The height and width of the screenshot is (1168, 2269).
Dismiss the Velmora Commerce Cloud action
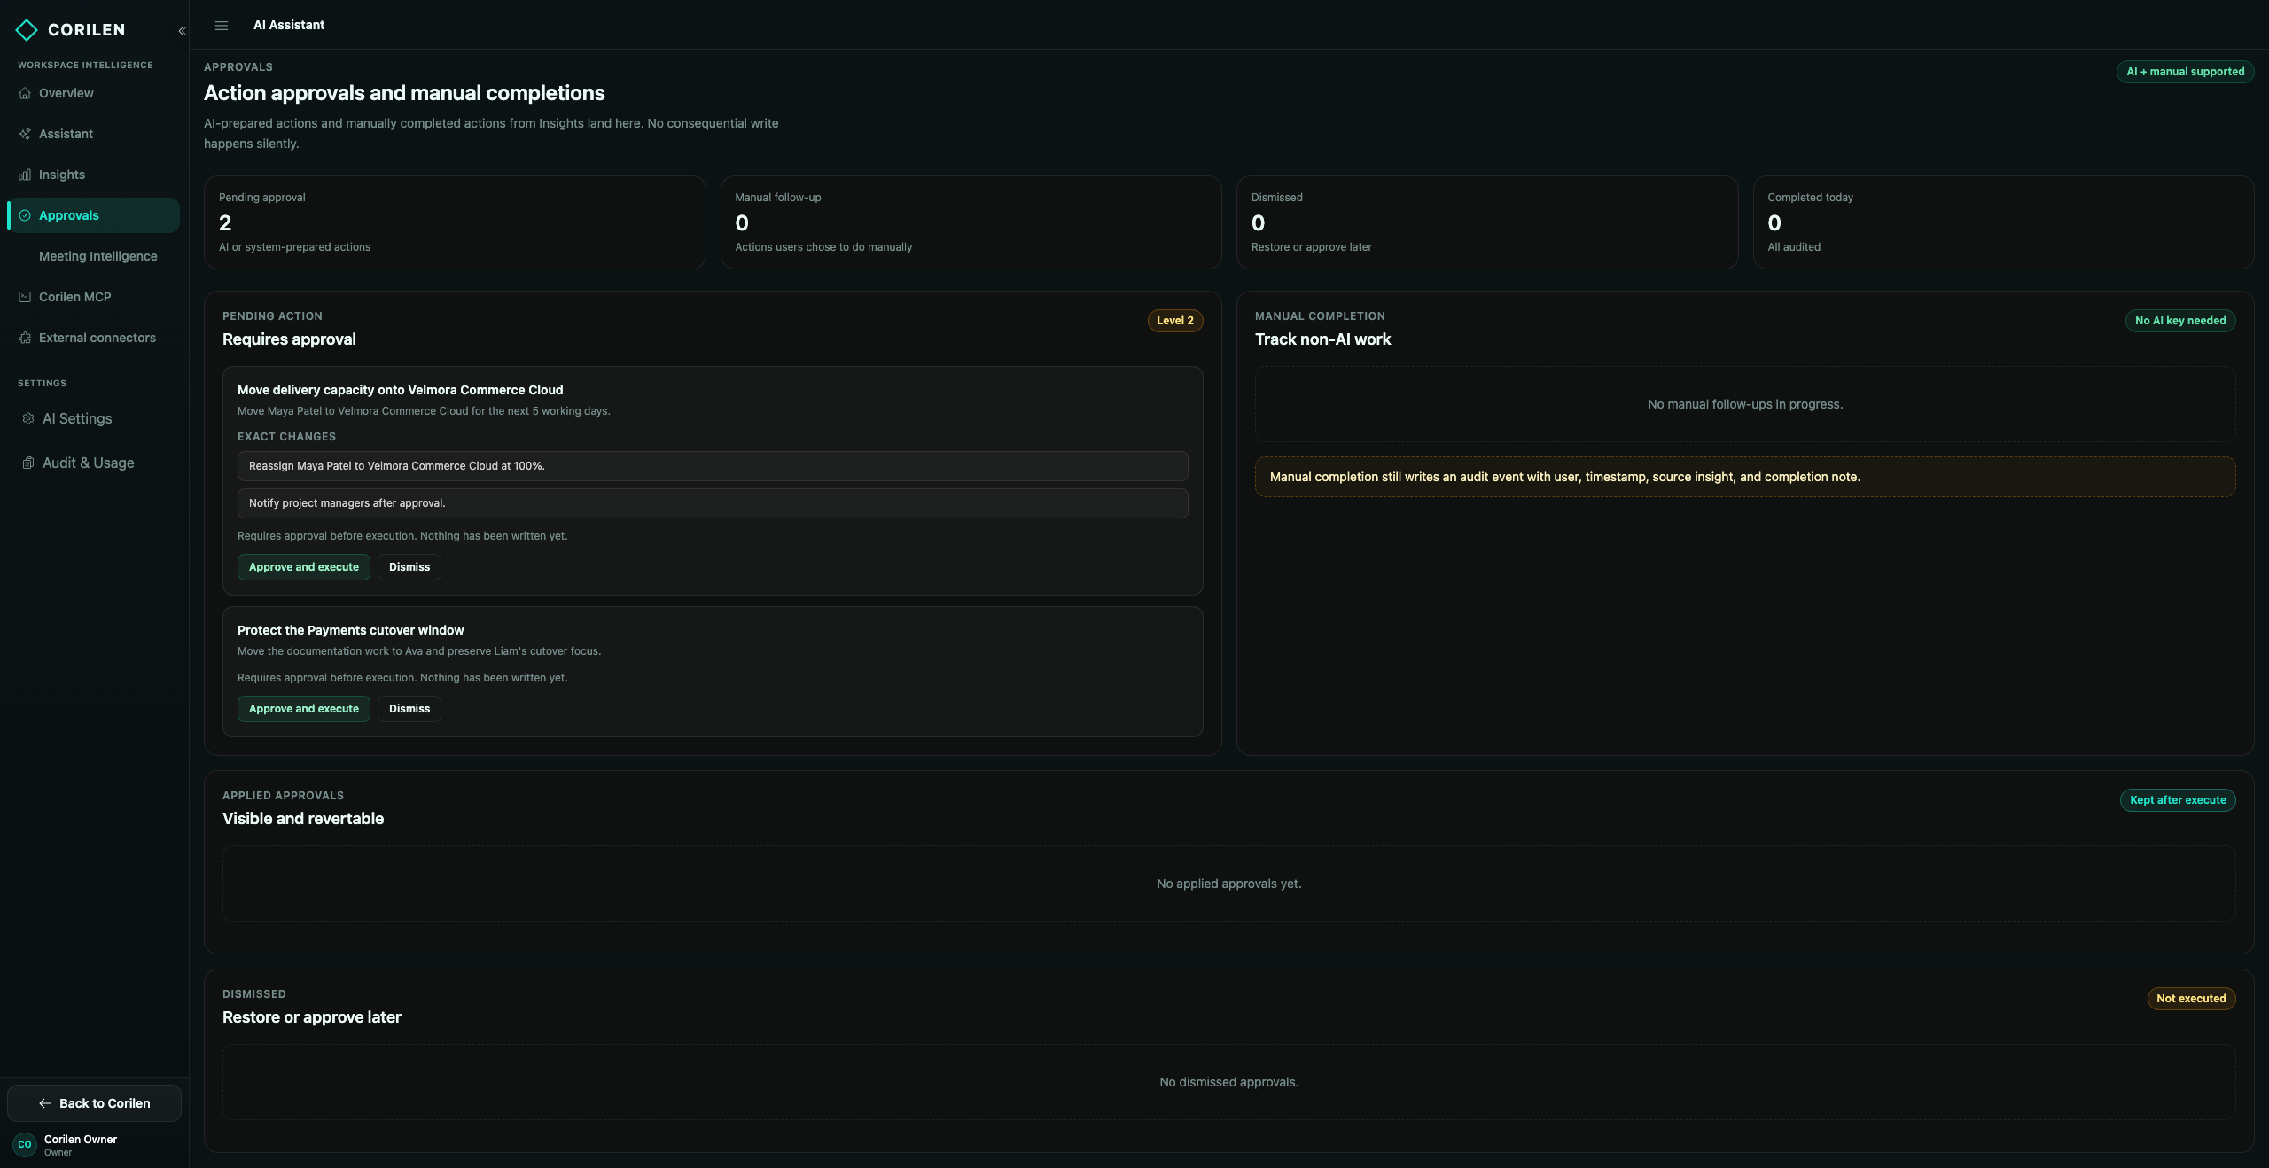[409, 567]
